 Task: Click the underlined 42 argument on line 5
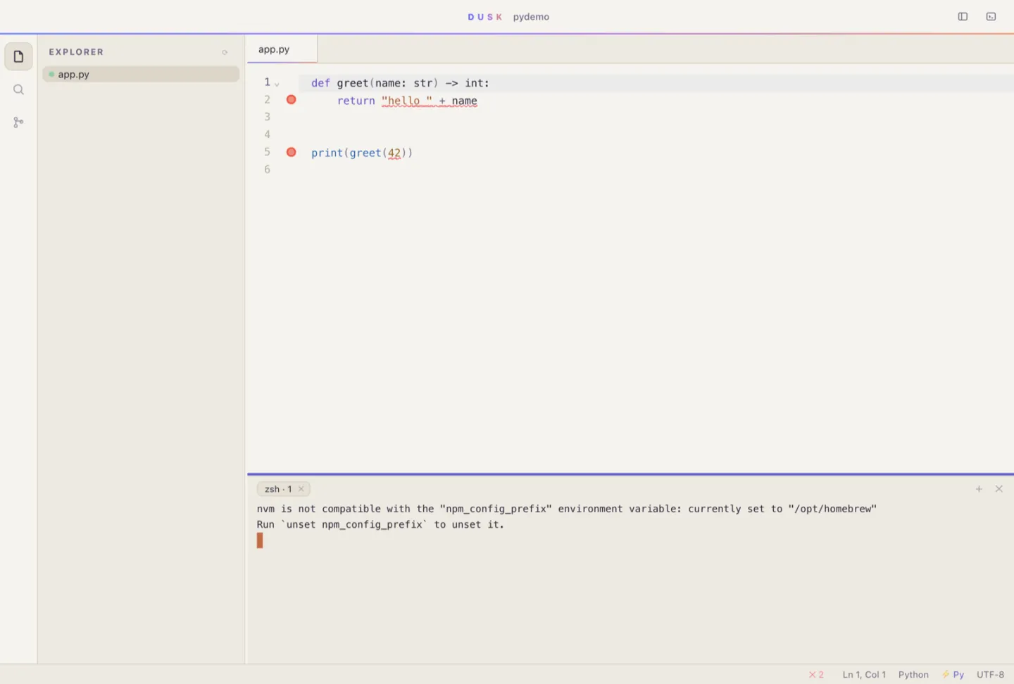point(394,153)
